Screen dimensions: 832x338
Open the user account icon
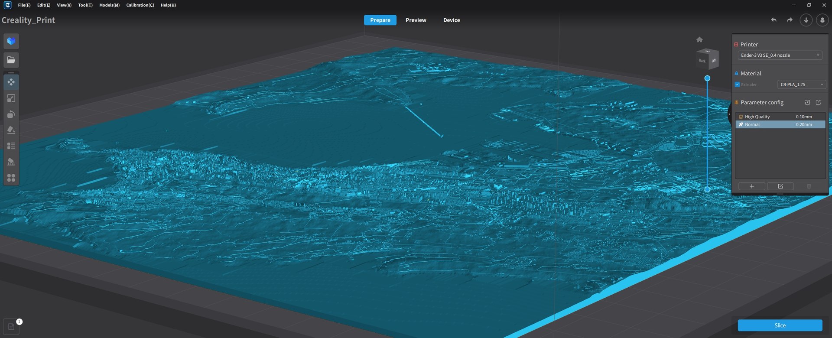822,20
